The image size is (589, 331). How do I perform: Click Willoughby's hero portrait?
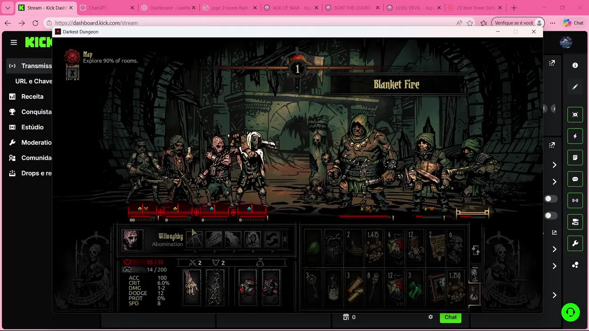coord(132,240)
